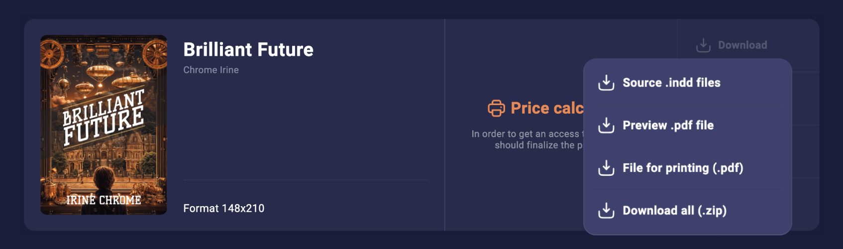Choose Preview .pdf file from the menu
This screenshot has height=249, width=843.
[668, 125]
